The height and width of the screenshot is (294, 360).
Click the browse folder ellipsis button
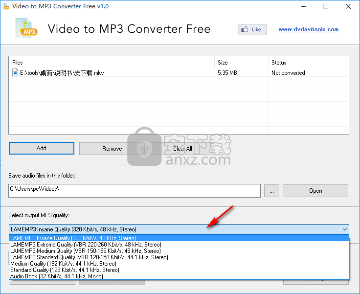(x=271, y=191)
